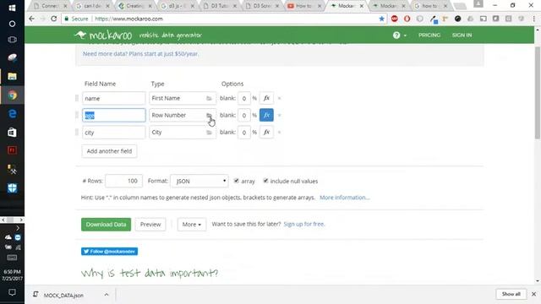The image size is (541, 304).
Task: Remove the city field row
Action: [280, 133]
